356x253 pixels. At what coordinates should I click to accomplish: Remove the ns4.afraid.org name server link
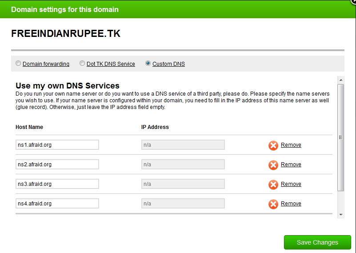[291, 204]
